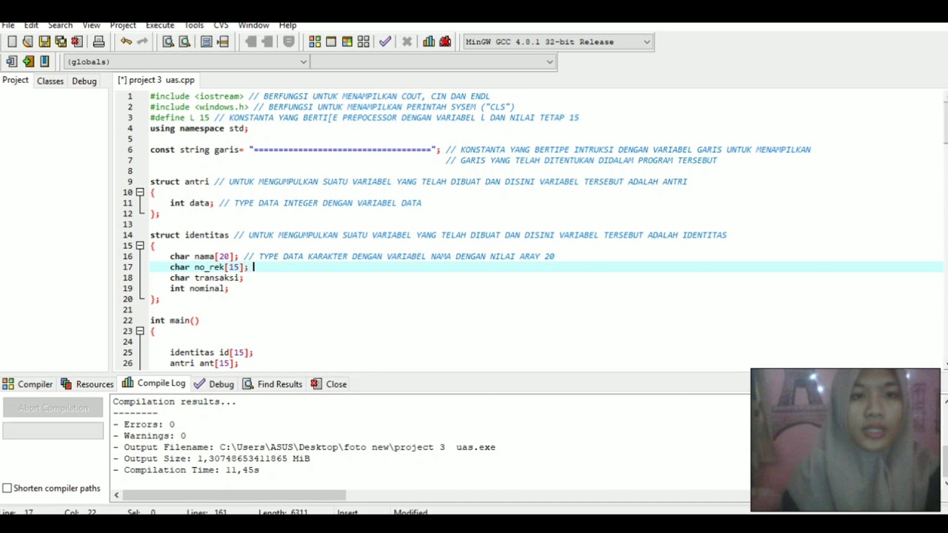Collapse the main() function code fold
The image size is (948, 533).
[139, 332]
